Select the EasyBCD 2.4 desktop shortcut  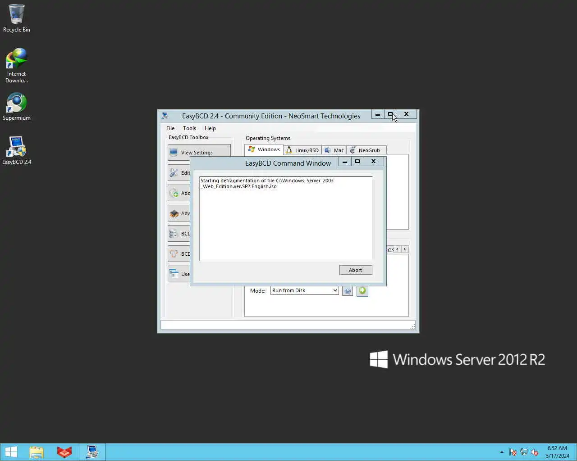click(17, 150)
